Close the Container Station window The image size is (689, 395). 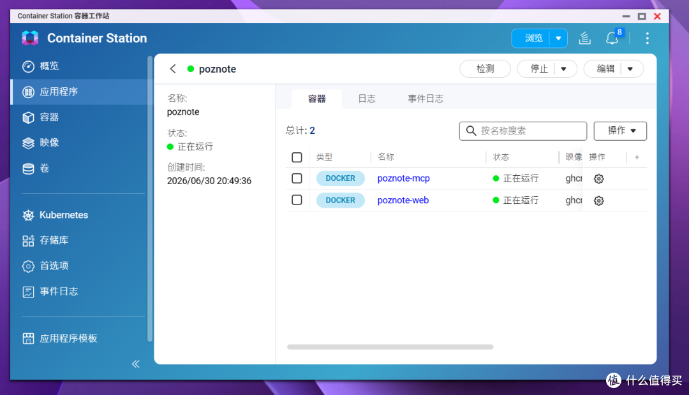[x=657, y=16]
